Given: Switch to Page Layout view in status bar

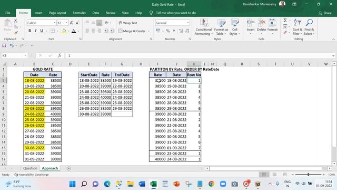Looking at the screenshot, I should (274, 175).
